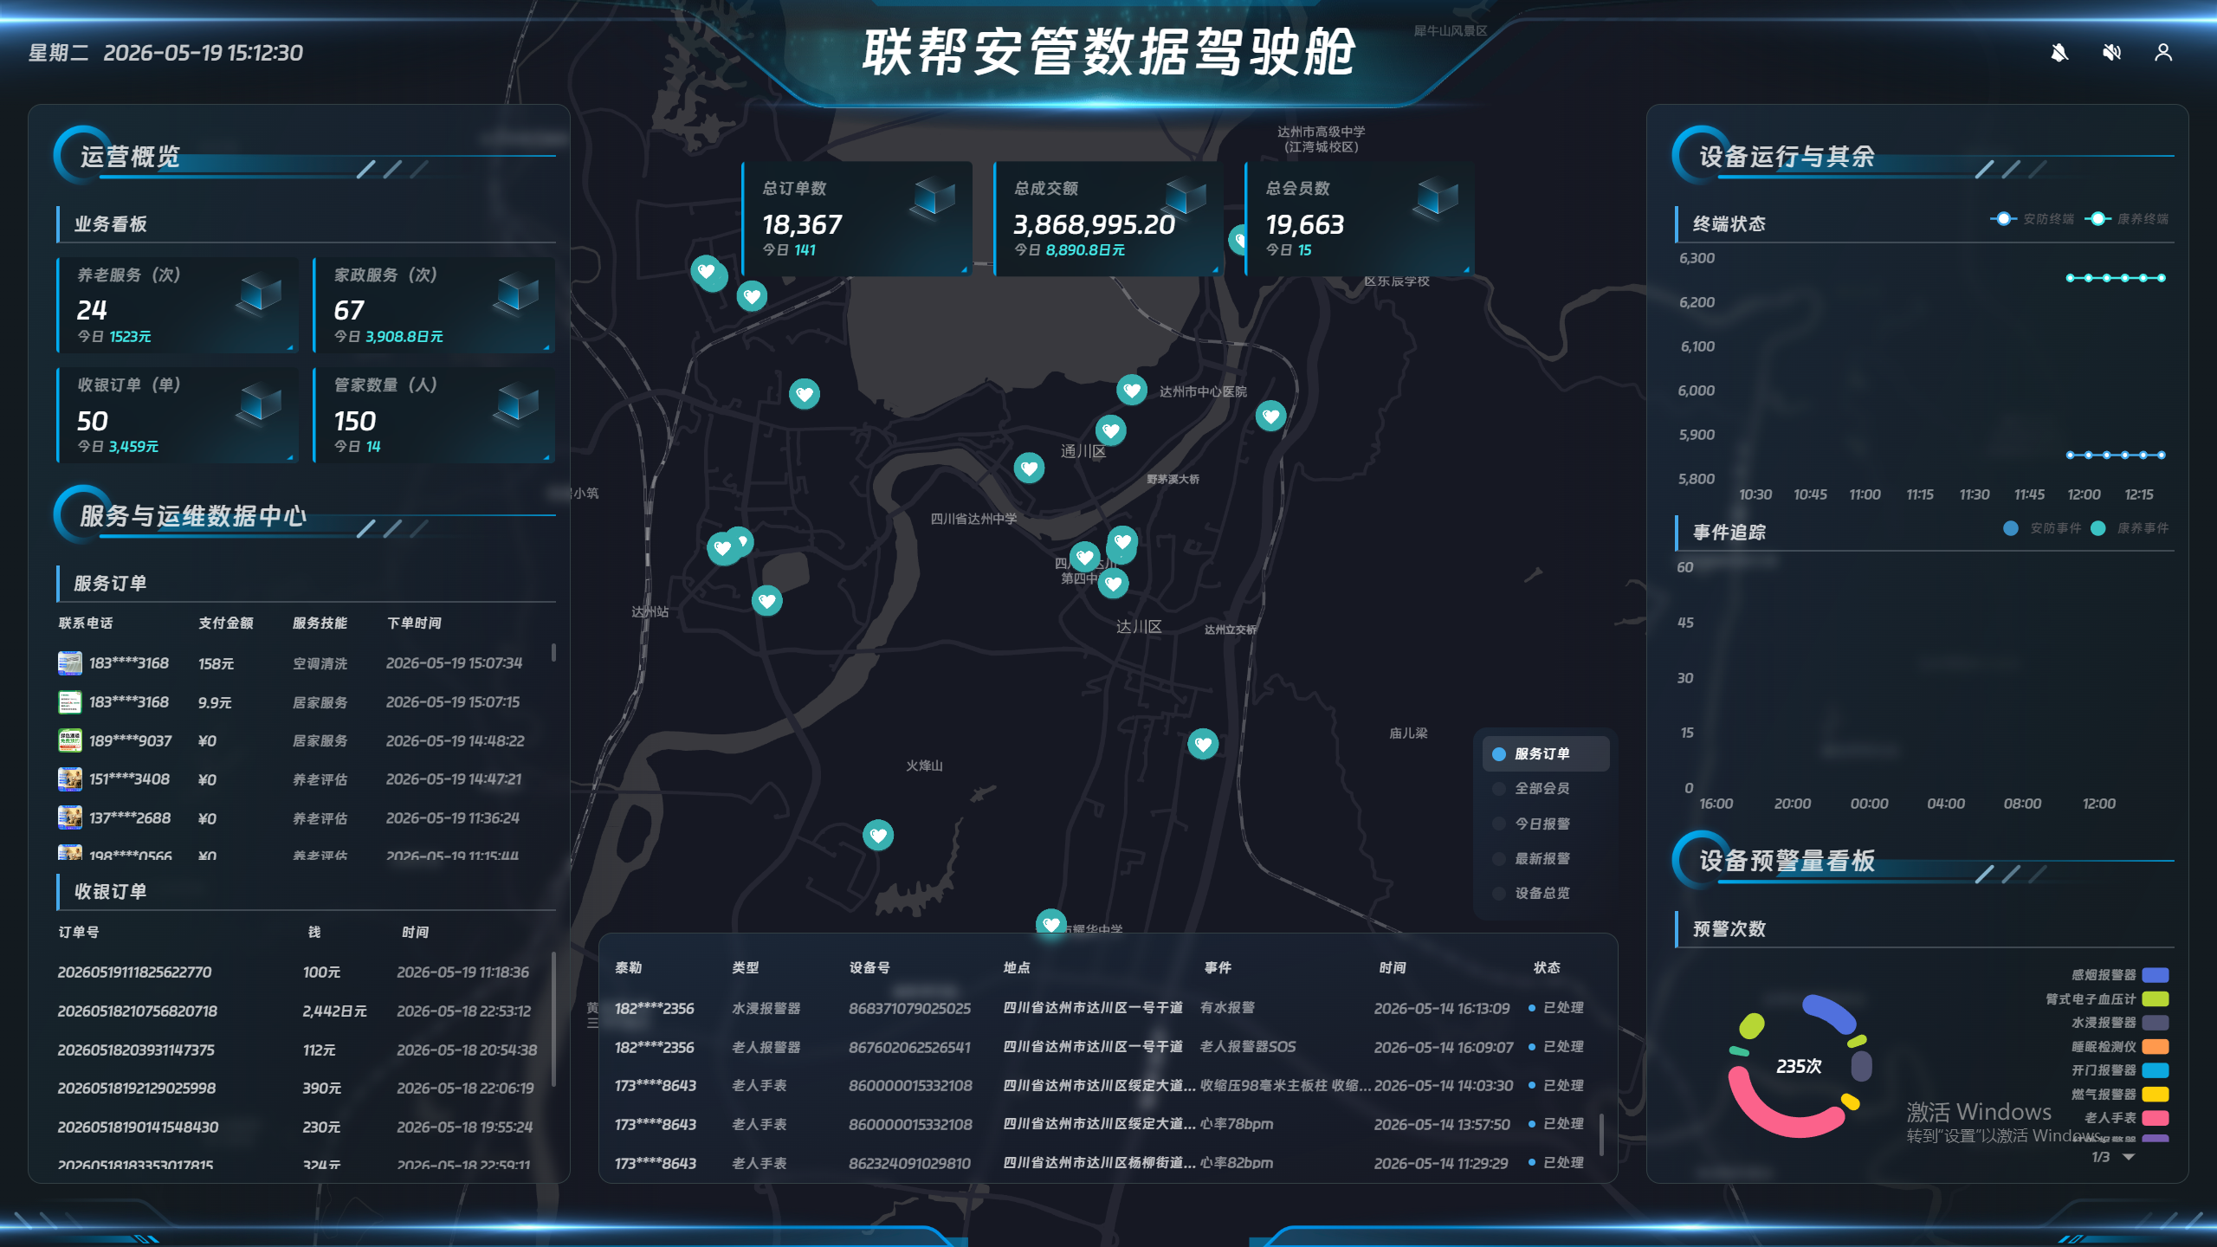2217x1247 pixels.
Task: Click the 感烟报警器 blue legend swatch
Action: pyautogui.click(x=2156, y=975)
